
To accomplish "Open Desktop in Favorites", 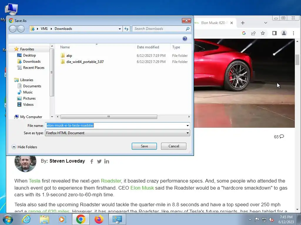I will pyautogui.click(x=29, y=55).
